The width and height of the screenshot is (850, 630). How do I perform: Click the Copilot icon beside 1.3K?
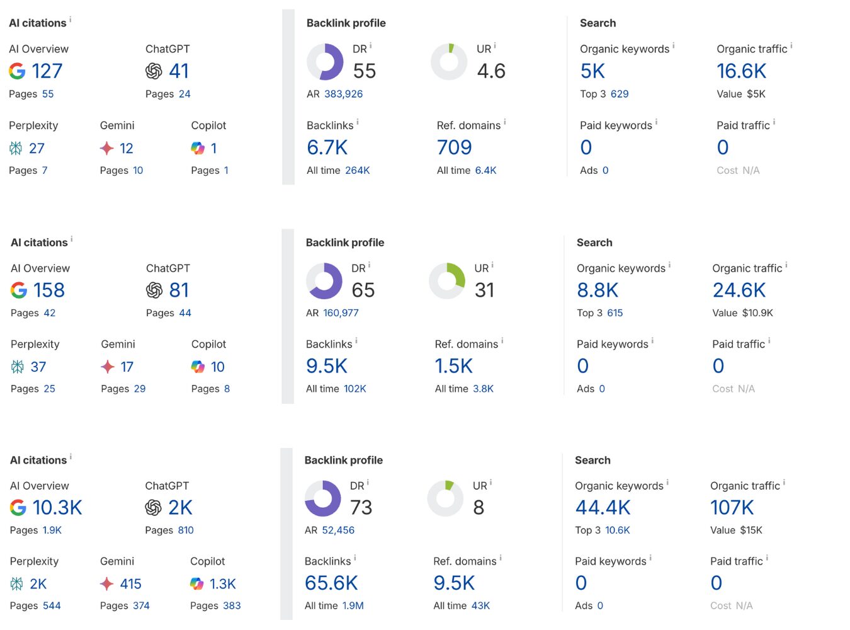[x=197, y=584]
